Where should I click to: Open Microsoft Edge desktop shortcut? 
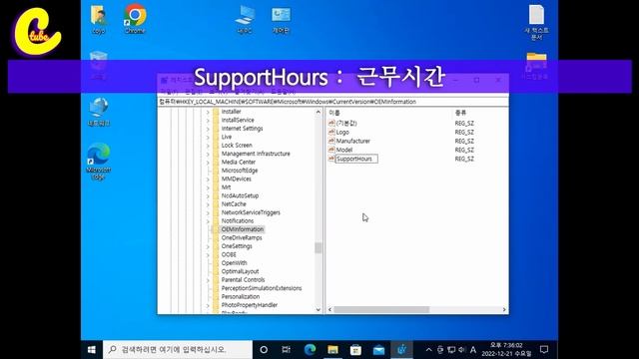pos(98,162)
